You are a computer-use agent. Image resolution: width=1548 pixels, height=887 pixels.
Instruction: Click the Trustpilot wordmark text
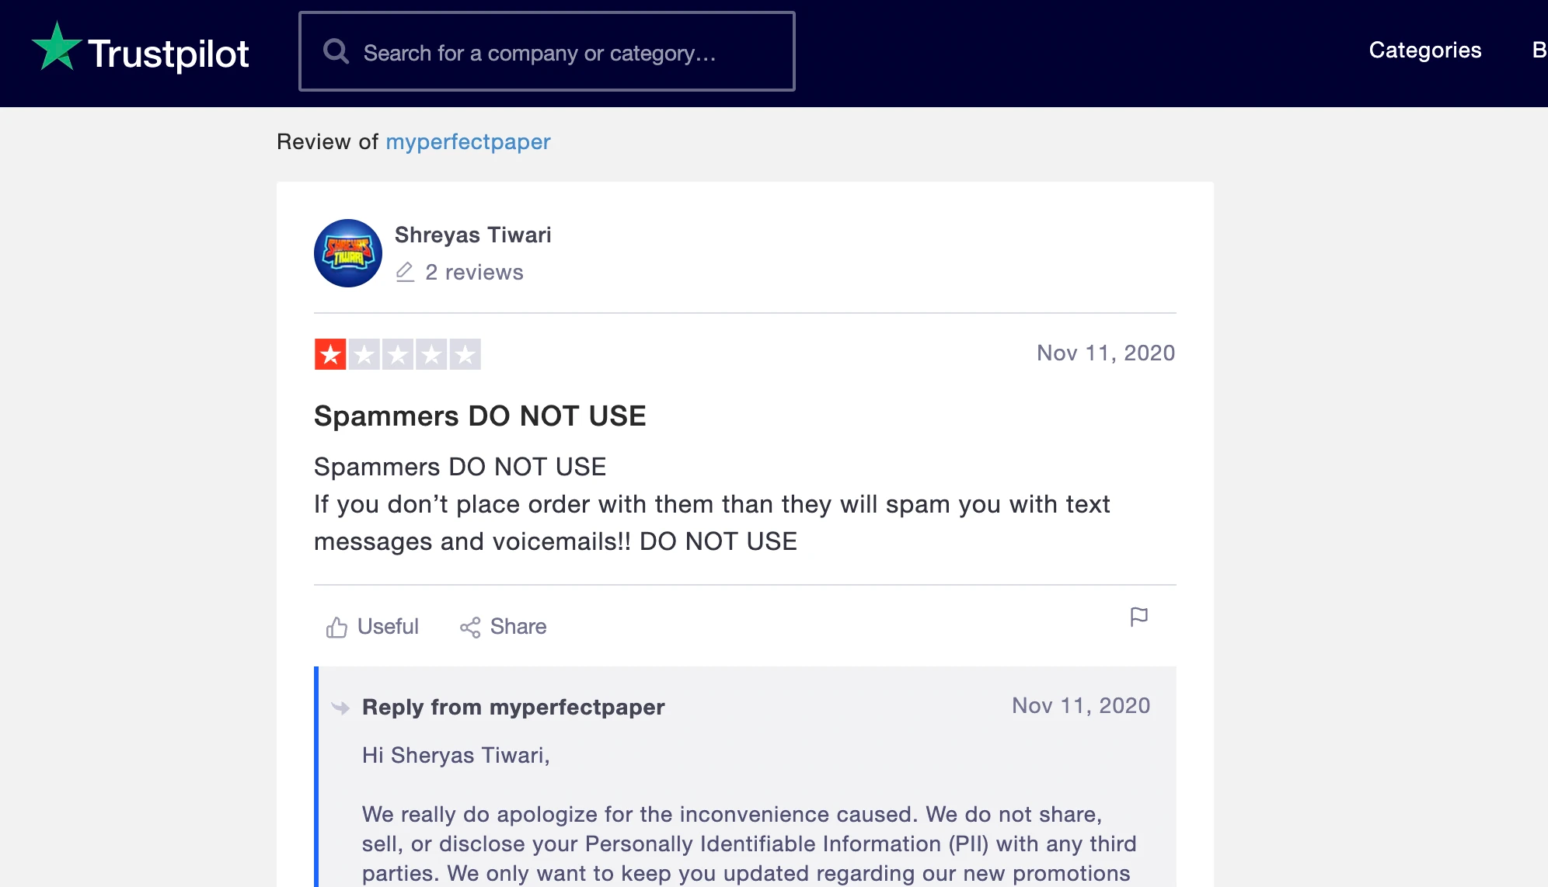pyautogui.click(x=169, y=54)
